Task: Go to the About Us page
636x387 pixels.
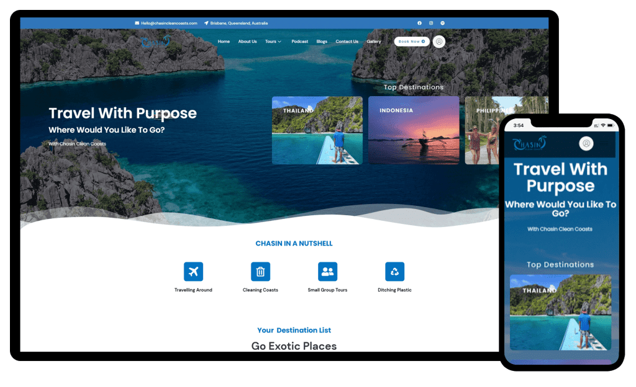Action: 247,42
